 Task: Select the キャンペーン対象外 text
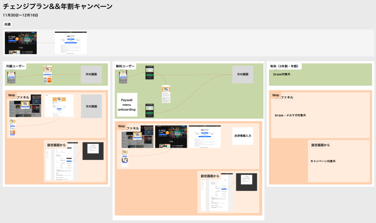point(323,161)
